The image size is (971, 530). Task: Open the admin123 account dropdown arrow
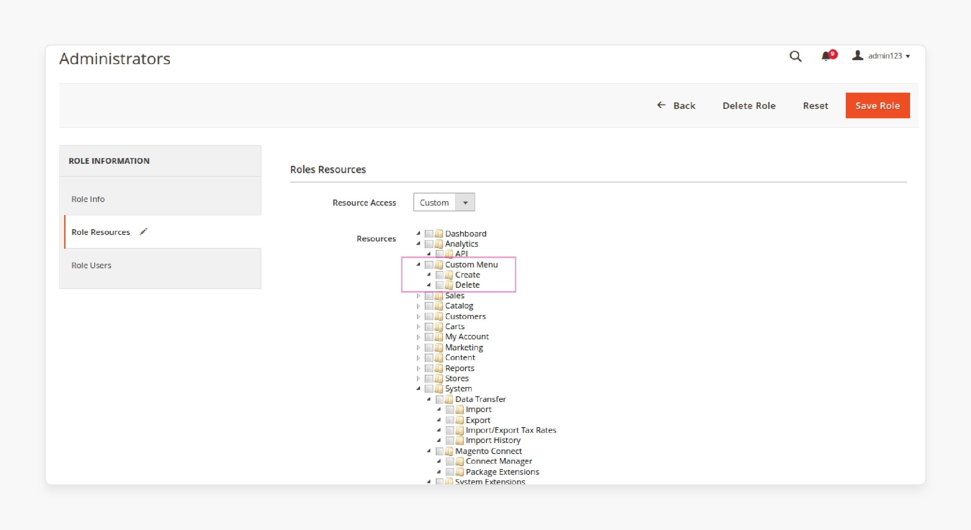(x=908, y=56)
